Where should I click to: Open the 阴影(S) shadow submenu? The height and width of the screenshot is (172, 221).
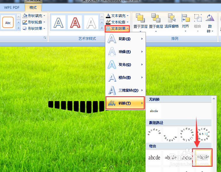(x=125, y=39)
